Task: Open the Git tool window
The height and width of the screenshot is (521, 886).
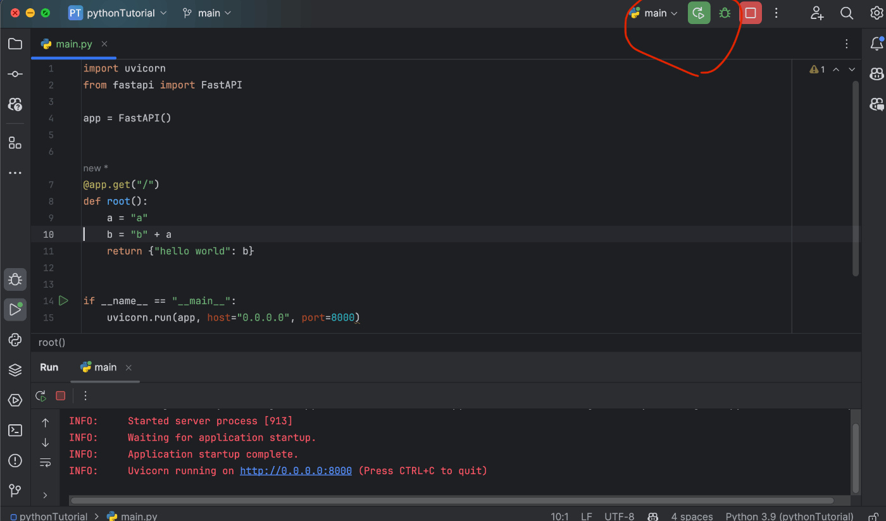Action: click(15, 491)
